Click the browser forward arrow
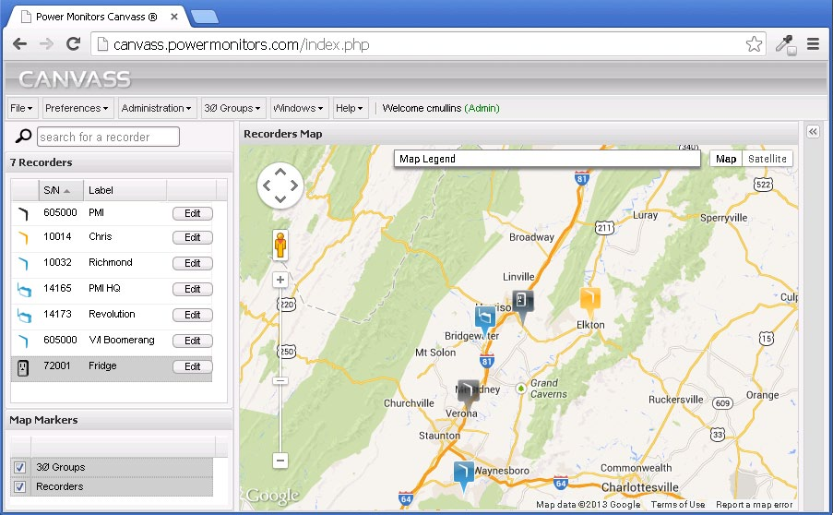Image resolution: width=833 pixels, height=515 pixels. tap(47, 44)
